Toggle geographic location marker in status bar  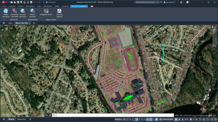point(156,119)
